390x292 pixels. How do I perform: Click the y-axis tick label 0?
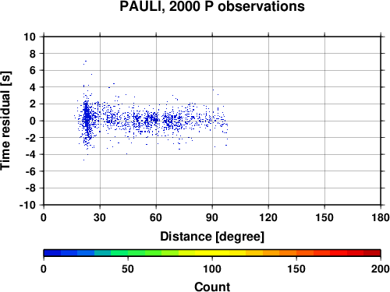(33, 121)
